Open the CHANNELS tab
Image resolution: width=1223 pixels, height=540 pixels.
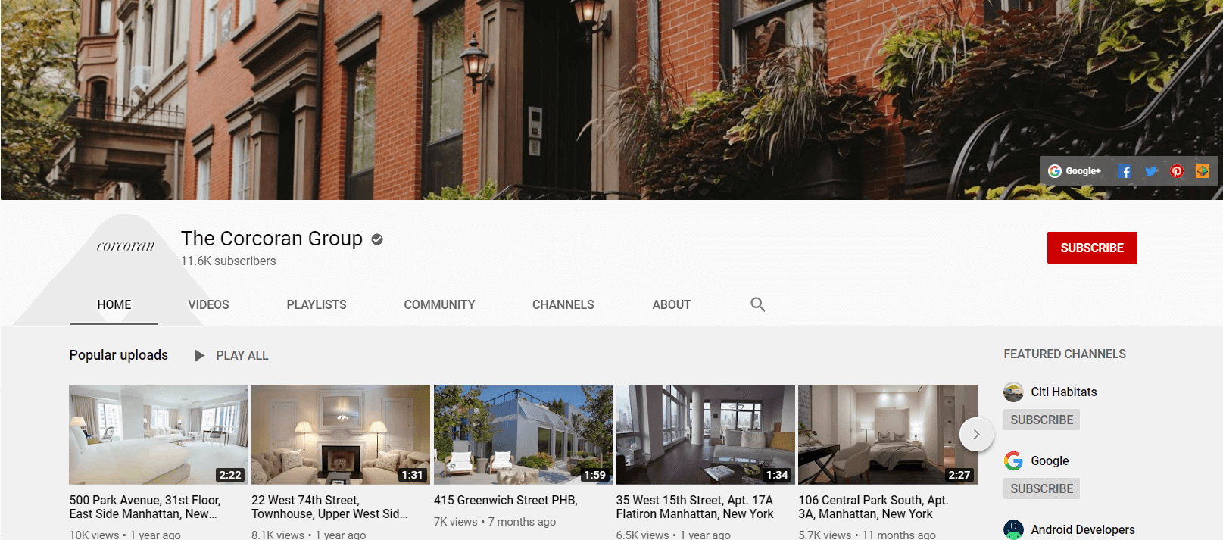[x=563, y=304]
